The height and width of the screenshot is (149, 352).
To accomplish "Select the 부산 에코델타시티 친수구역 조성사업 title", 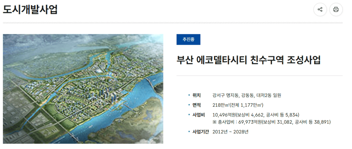I will click(248, 60).
